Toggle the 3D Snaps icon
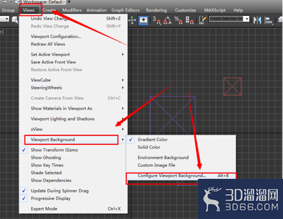 tap(156, 20)
